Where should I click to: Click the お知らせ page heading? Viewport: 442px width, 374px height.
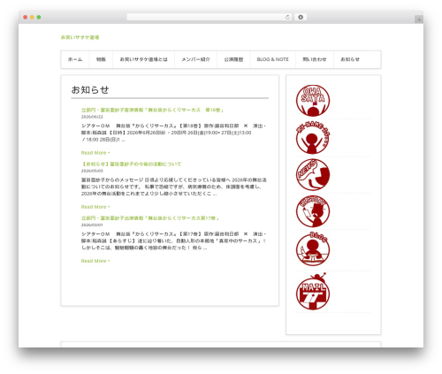click(90, 89)
